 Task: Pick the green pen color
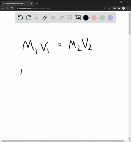tap(102, 18)
